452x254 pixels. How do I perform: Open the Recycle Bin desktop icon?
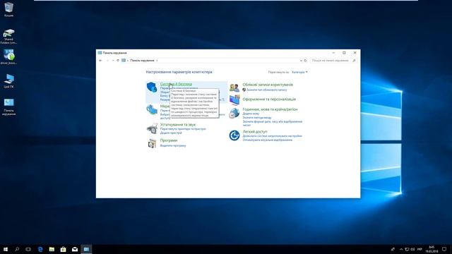click(x=8, y=9)
